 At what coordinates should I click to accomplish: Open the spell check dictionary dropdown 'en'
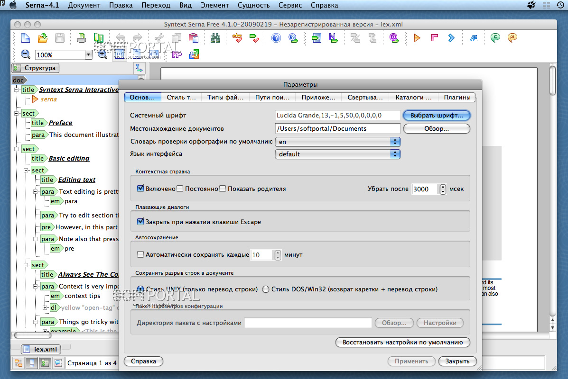[337, 142]
